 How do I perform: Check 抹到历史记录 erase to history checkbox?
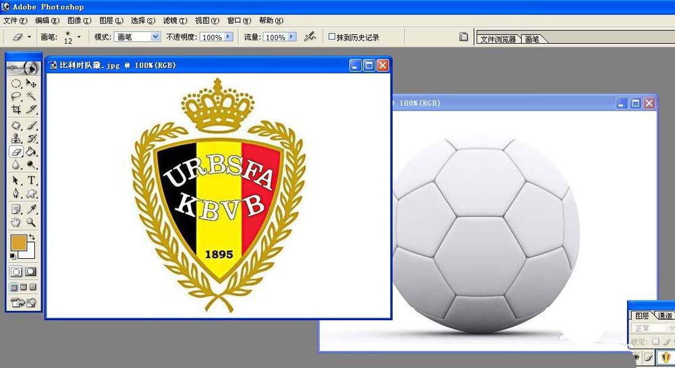click(332, 37)
